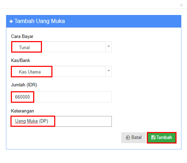Image resolution: width=187 pixels, height=163 pixels.
Task: Submit with the green Tambah button
Action: 161,138
